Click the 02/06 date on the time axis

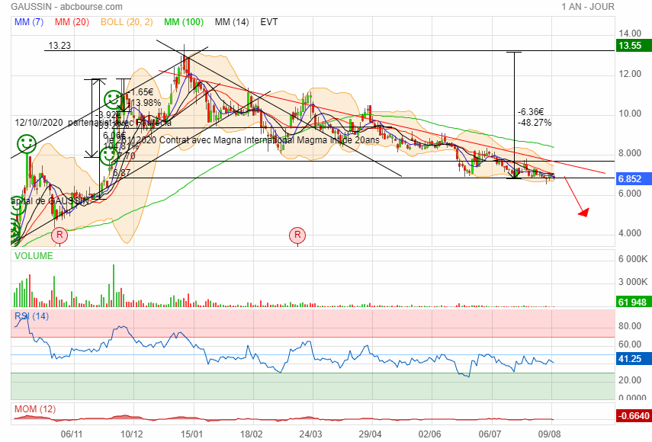click(430, 434)
